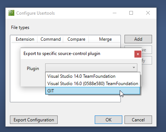This screenshot has height=132, width=166.
Task: Click the Cancel button
Action: [x=138, y=120]
